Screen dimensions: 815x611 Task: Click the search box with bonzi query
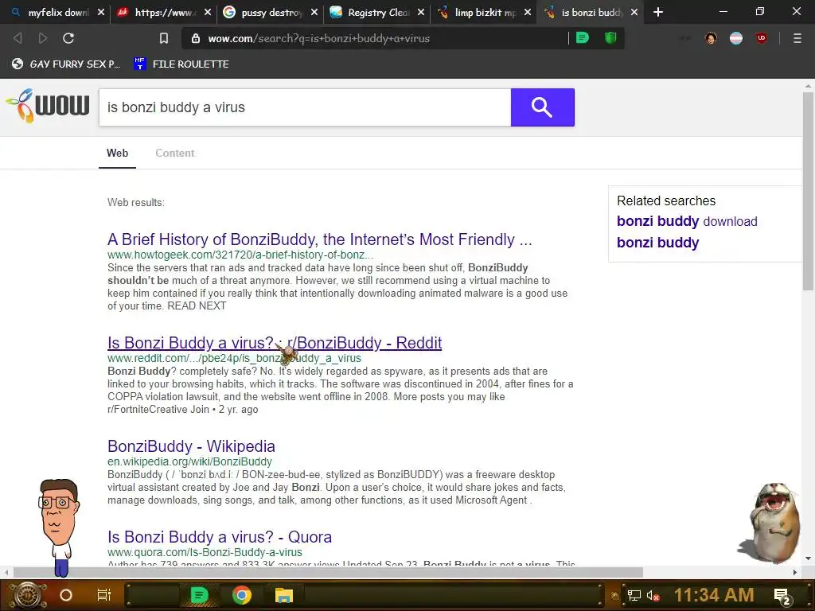click(x=305, y=107)
